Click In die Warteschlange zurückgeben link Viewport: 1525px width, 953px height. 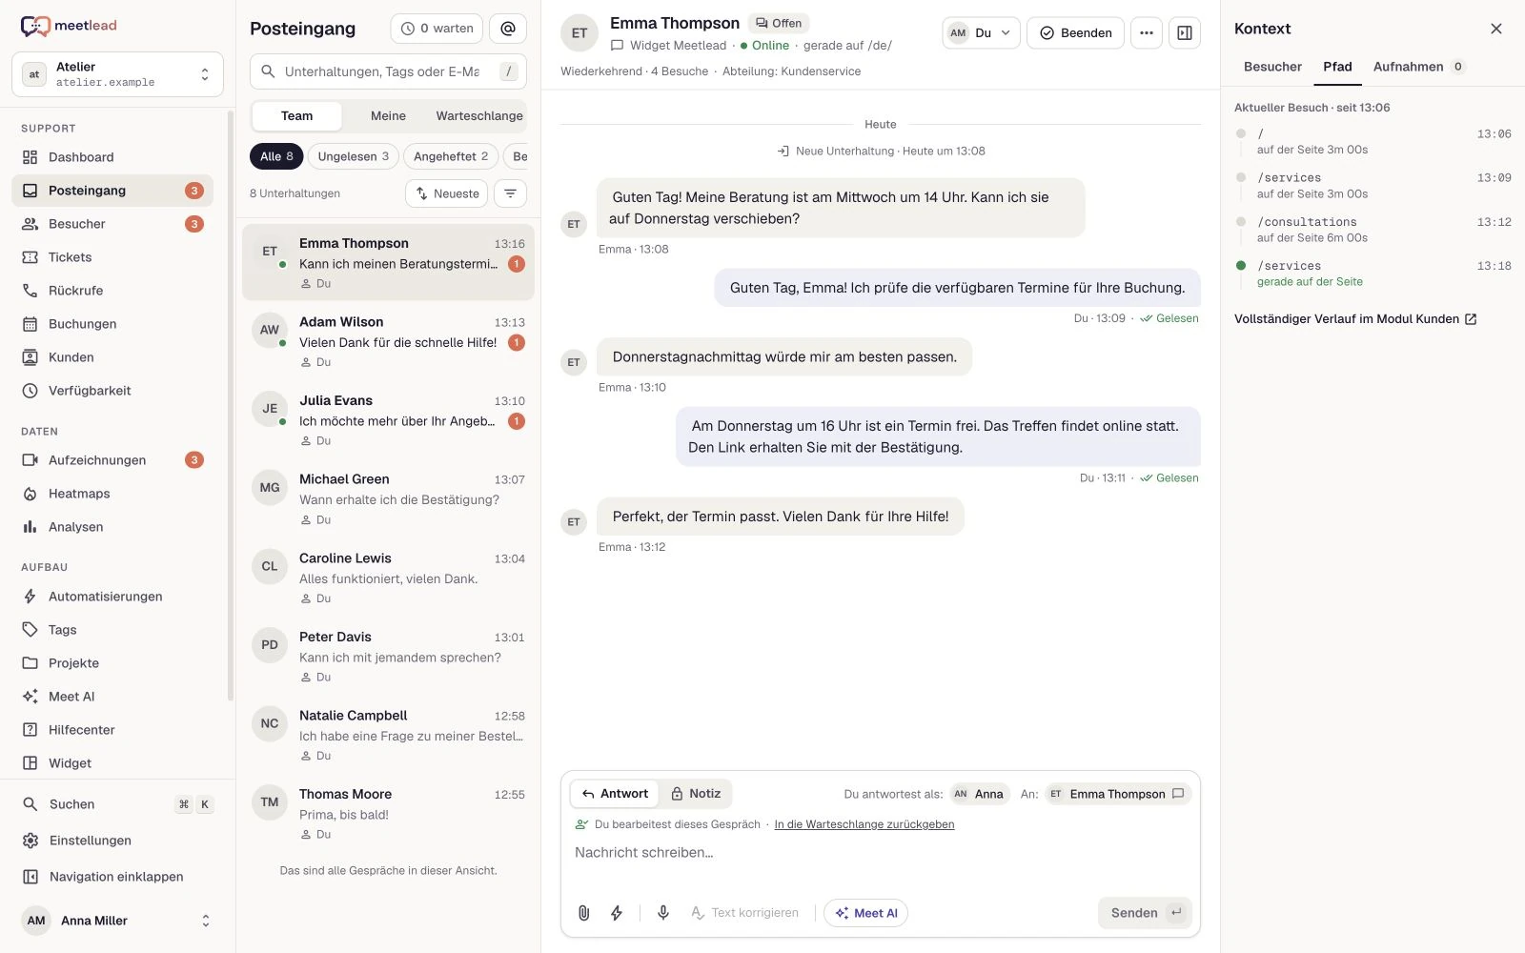point(864,824)
